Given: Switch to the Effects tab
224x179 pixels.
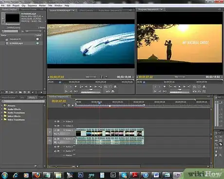Looking at the screenshot, I should point(32,98).
